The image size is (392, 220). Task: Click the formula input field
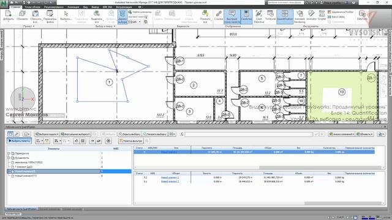pos(249,134)
